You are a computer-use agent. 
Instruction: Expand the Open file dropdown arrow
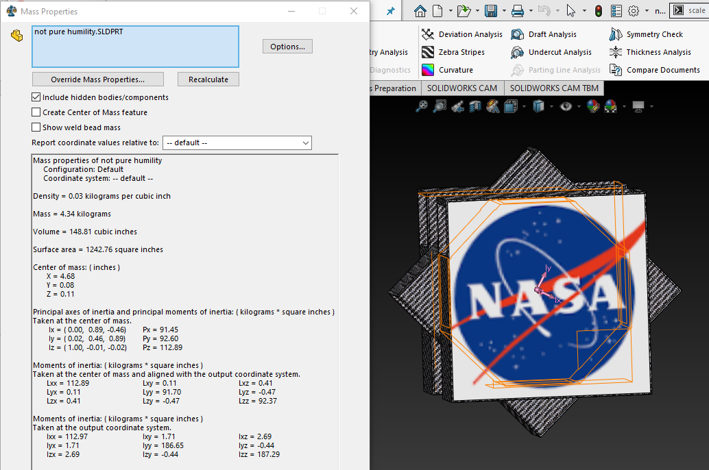tap(477, 11)
